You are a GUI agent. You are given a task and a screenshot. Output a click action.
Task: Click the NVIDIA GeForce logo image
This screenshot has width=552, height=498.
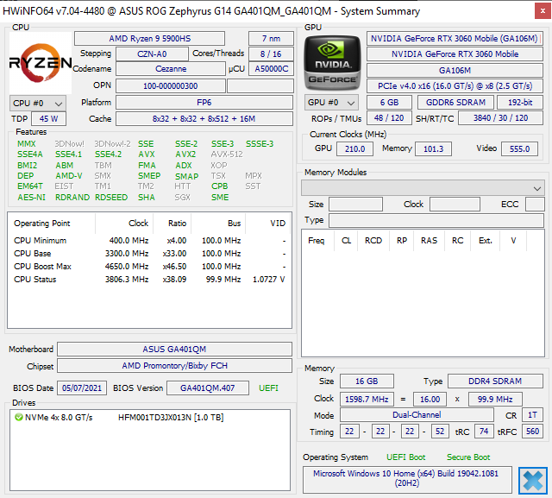pos(333,63)
